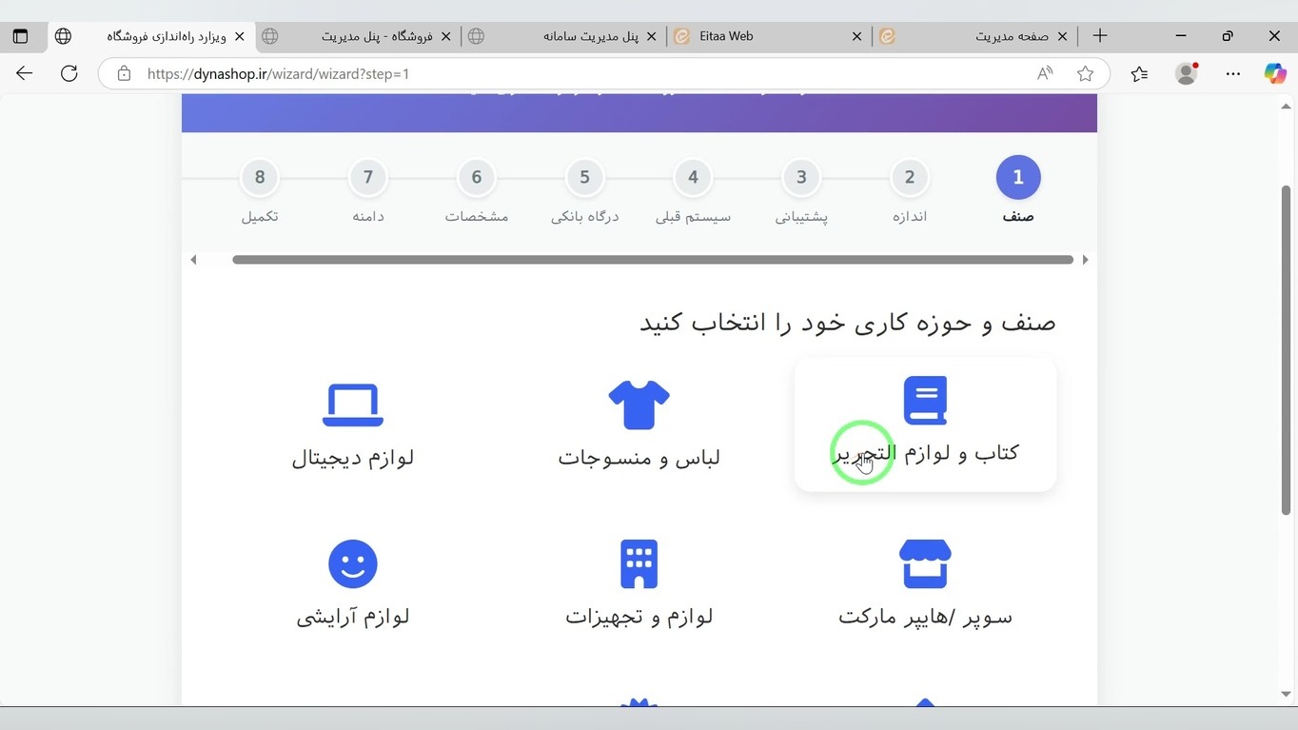
Task: Choose the building equipment category icon
Action: tap(639, 563)
